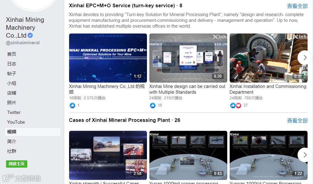313x184 pixels.
Task: Open the YouTube tab in sidebar
Action: tap(16, 122)
